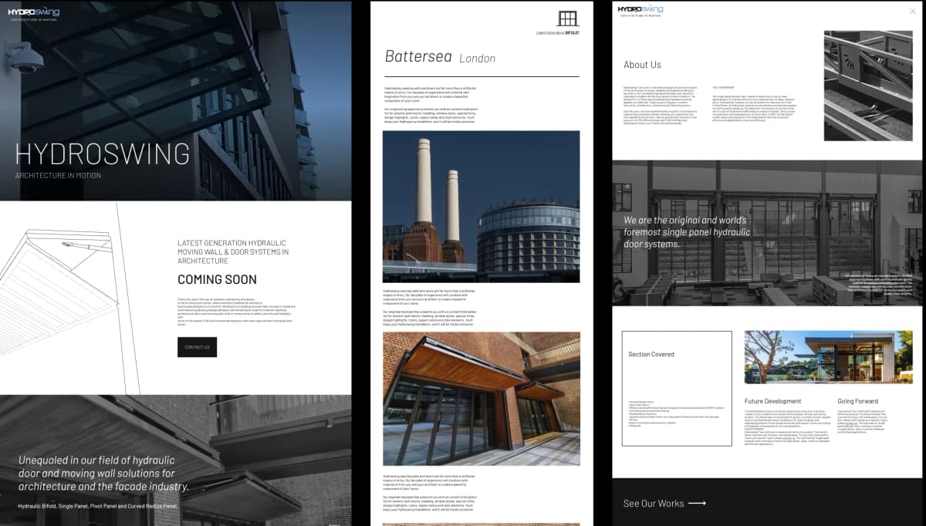The image size is (926, 526).
Task: Click the Battersea Power Station chimney photo
Action: [481, 205]
